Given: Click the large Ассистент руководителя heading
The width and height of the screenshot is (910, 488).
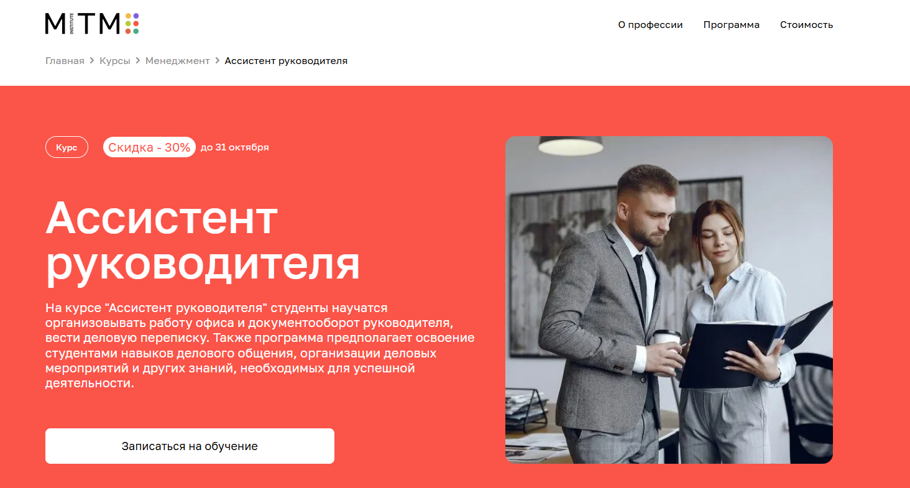Looking at the screenshot, I should pos(203,240).
